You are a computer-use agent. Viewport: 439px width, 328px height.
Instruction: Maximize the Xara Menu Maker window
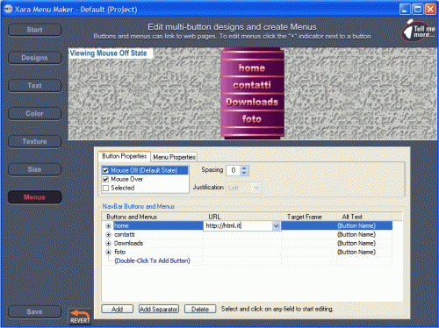pyautogui.click(x=418, y=10)
